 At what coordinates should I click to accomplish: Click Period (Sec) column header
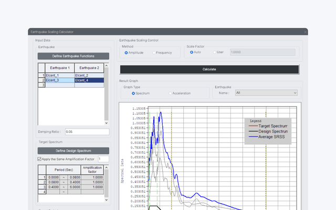point(64,170)
